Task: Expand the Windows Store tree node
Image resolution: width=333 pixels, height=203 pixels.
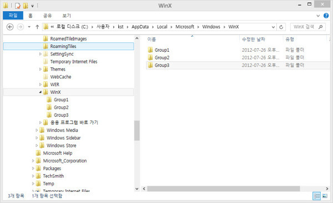Action: 37,146
